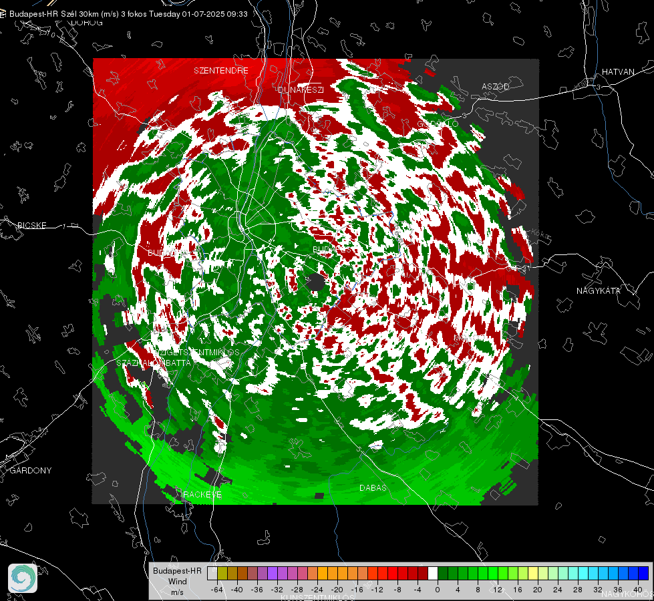Select the pale yellow swatch above 20
654x601 pixels.
point(533,573)
